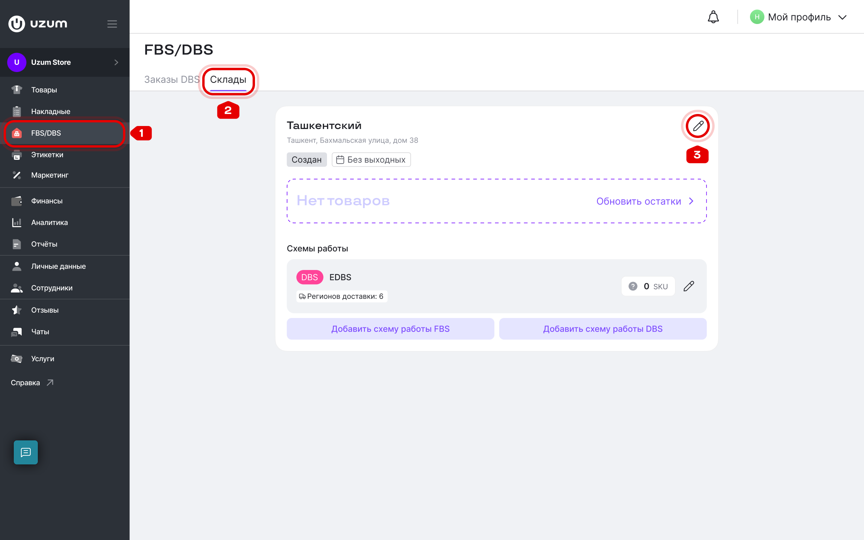864x540 pixels.
Task: Open Чаты page
Action: 64,331
